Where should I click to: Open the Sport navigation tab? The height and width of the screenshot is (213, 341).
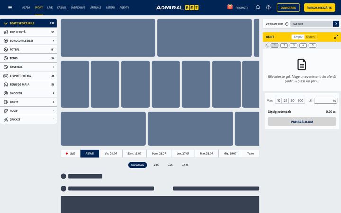[x=39, y=8]
